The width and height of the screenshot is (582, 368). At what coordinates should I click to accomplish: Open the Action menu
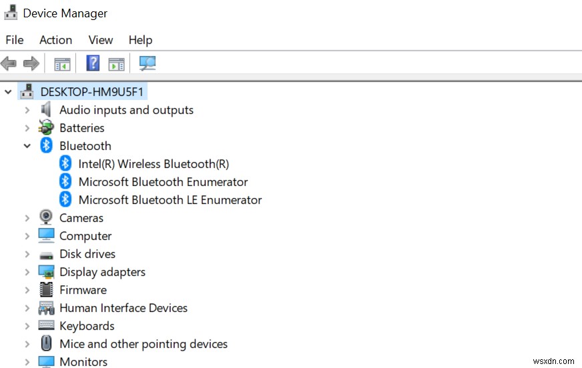coord(55,40)
